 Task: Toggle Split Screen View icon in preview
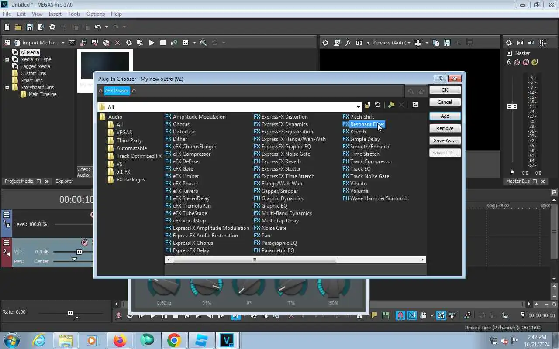pos(359,43)
